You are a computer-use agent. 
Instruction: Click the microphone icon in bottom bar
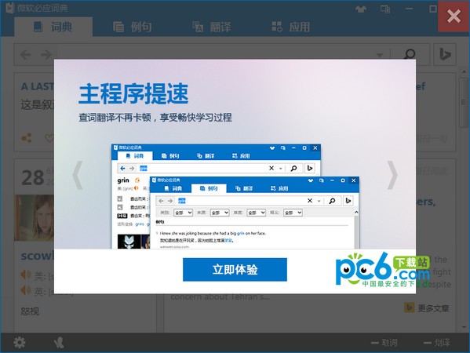59,343
